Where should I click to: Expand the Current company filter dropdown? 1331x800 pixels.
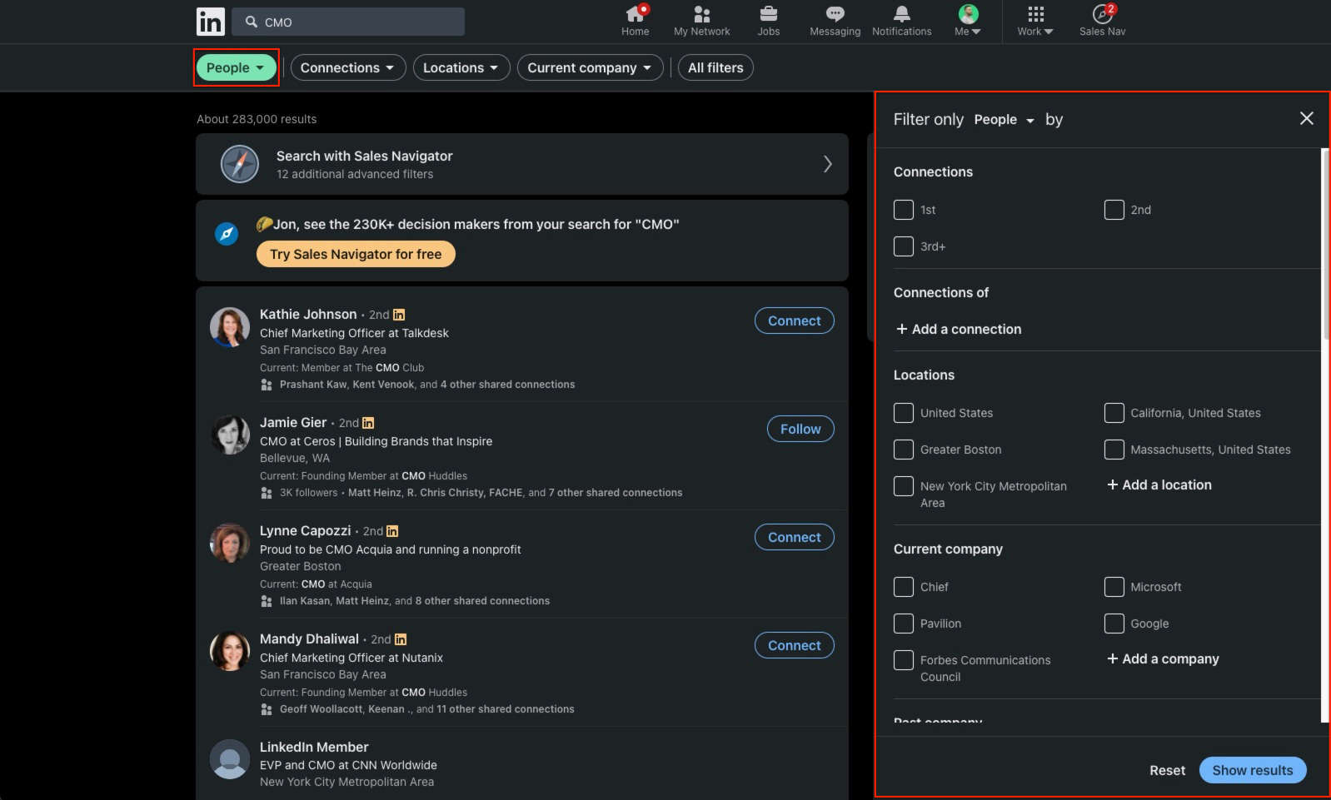point(591,68)
